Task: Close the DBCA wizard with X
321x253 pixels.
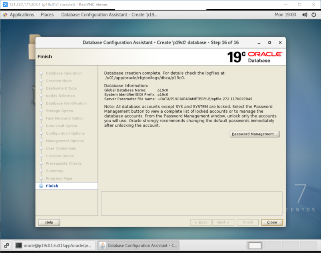Action: (280, 43)
